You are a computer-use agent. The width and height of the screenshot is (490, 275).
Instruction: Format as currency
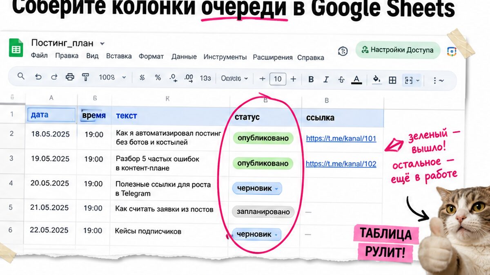(142, 77)
